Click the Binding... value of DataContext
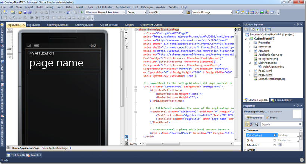This screenshot has width=306, height=164. tap(284, 135)
